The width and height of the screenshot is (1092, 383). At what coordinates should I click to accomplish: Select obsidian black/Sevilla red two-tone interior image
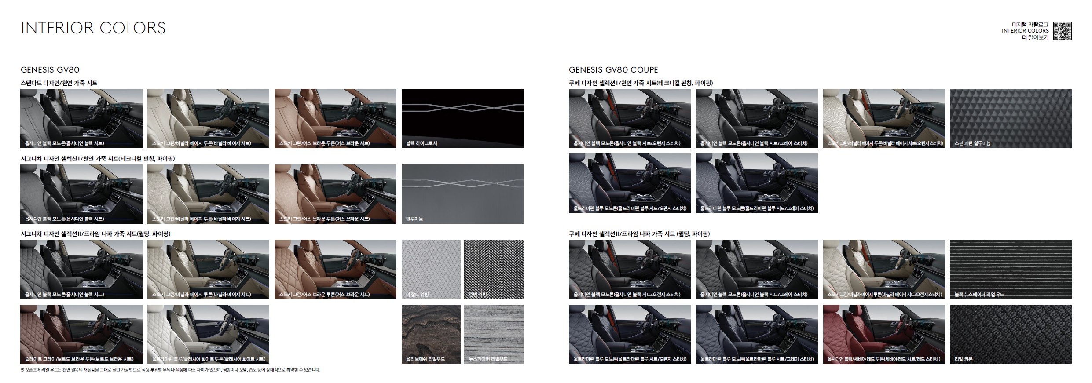click(884, 334)
